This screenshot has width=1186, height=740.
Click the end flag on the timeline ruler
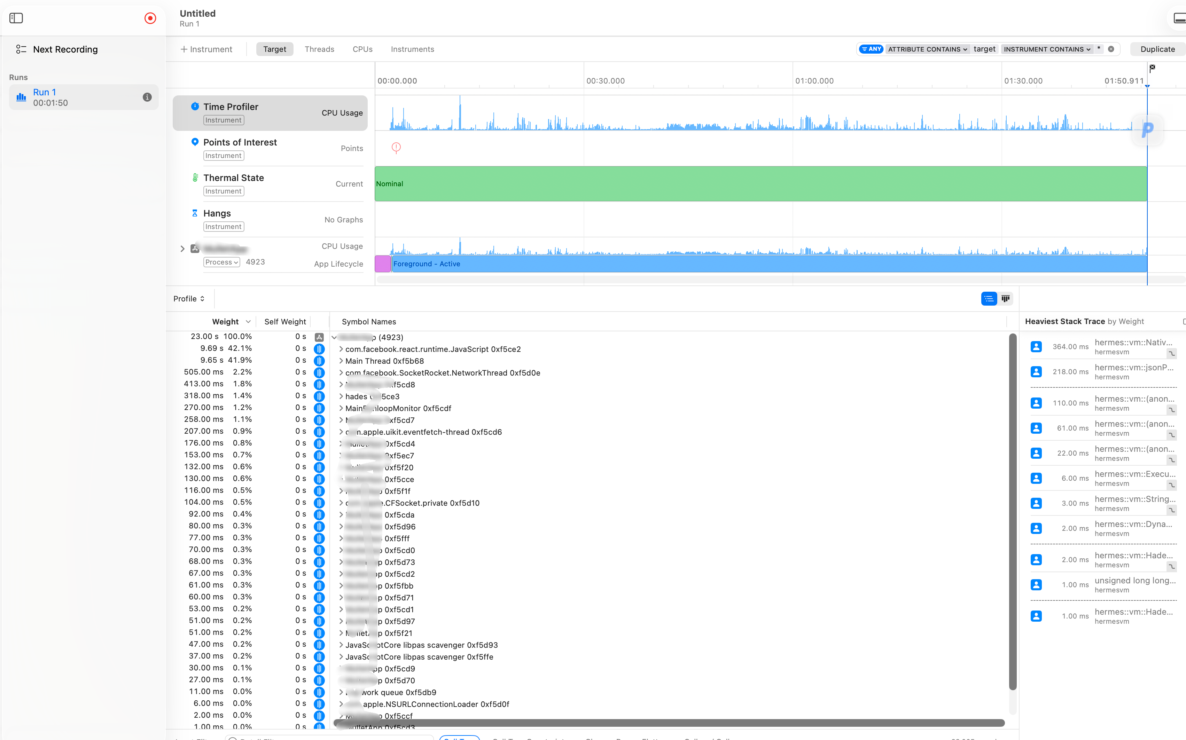pos(1152,68)
